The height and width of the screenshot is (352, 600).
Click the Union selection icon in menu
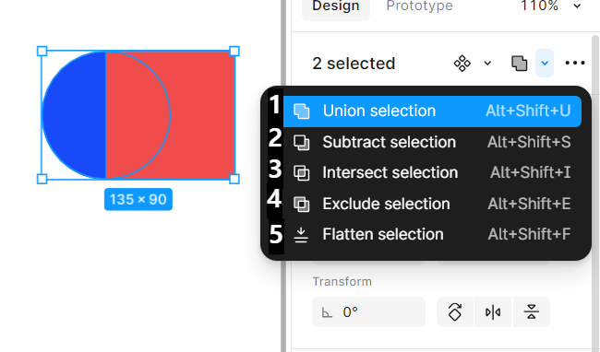coord(302,111)
